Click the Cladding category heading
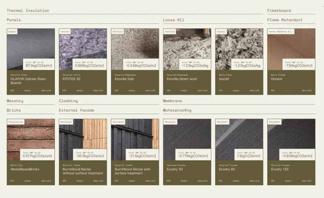 [68, 101]
